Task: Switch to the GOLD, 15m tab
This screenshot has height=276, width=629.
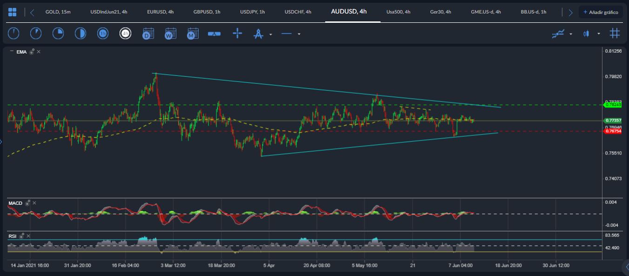Action: [x=58, y=12]
